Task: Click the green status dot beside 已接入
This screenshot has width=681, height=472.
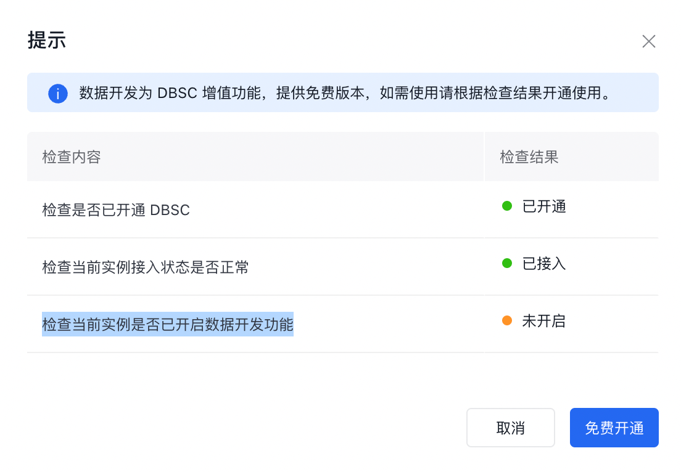Action: (x=507, y=263)
